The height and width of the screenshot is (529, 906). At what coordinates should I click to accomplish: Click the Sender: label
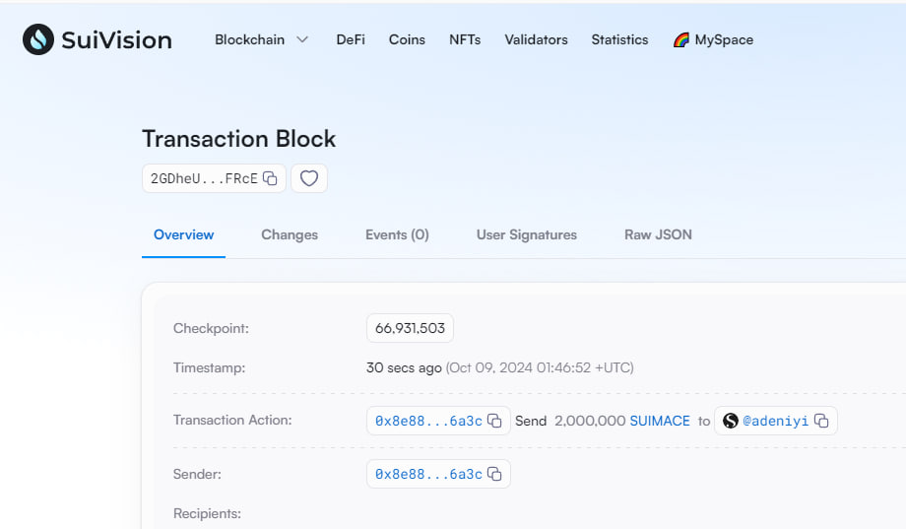tap(197, 474)
